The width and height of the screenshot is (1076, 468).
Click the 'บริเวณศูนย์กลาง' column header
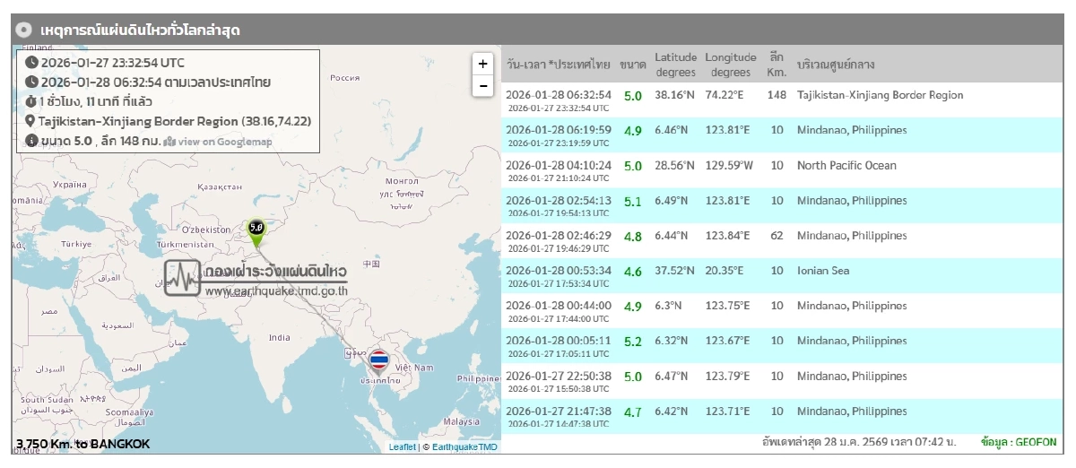pyautogui.click(x=836, y=65)
